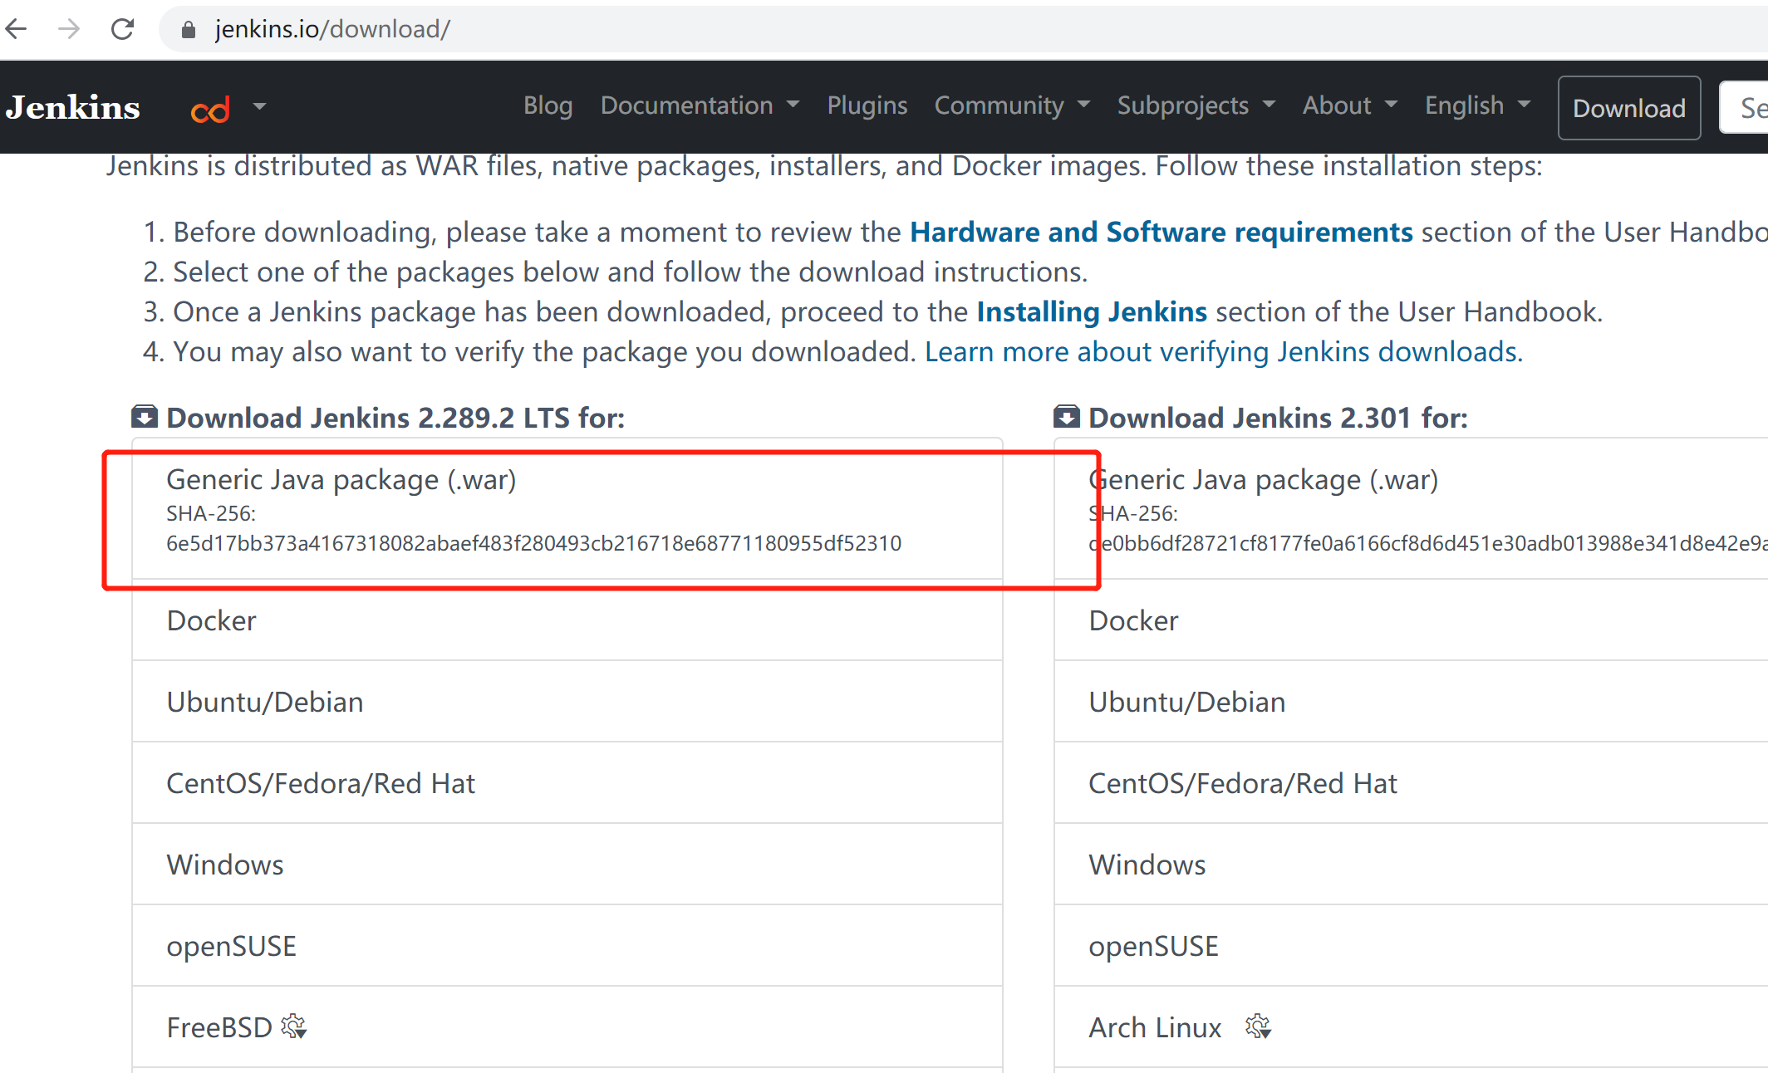Click the browser forward arrow
The image size is (1768, 1073).
click(x=69, y=29)
